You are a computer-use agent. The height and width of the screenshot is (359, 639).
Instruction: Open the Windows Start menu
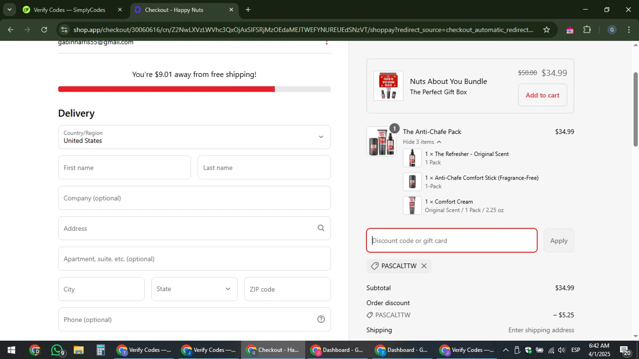click(12, 350)
